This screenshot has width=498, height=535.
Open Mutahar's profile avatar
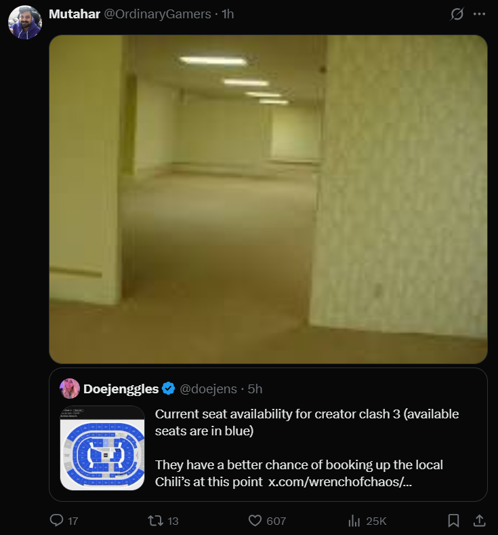coord(25,22)
